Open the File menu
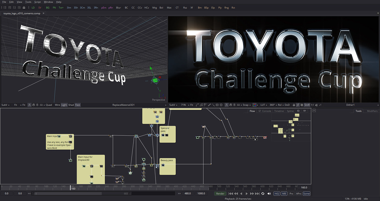Screen dimensions: 380x201 4,2
